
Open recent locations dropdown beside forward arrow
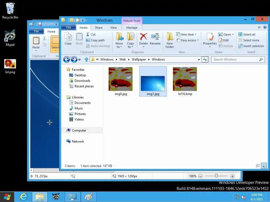[x=79, y=60]
